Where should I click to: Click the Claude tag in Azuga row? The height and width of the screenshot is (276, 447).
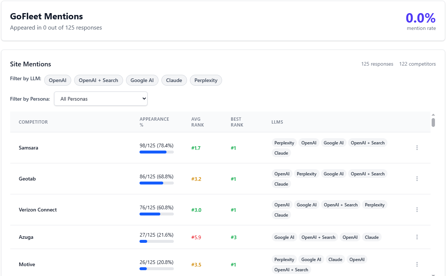tap(372, 237)
